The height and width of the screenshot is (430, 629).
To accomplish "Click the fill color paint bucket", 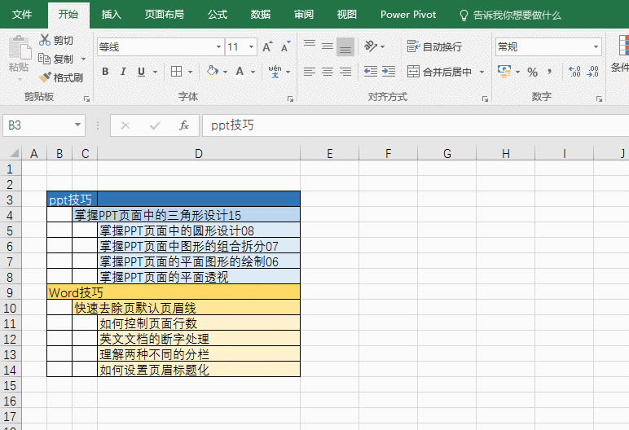I will [212, 72].
